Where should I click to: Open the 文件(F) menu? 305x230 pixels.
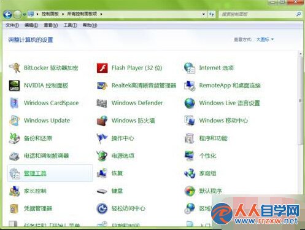click(12, 25)
